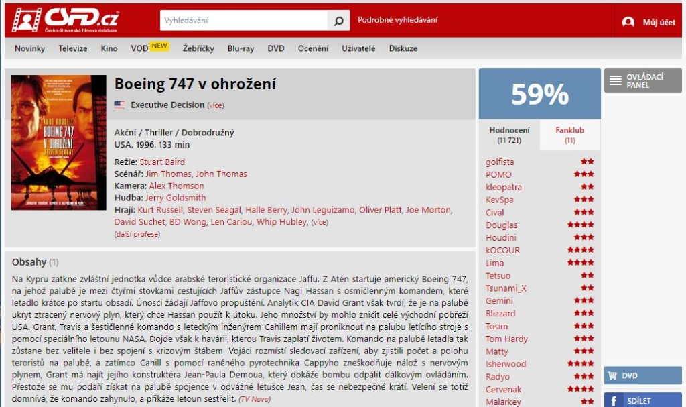The width and height of the screenshot is (686, 407).
Task: Expand (další profese) crew list
Action: (137, 235)
